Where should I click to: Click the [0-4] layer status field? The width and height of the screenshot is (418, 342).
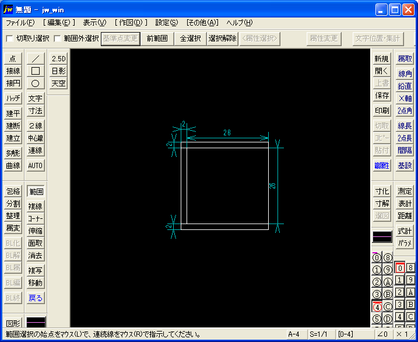pyautogui.click(x=354, y=334)
